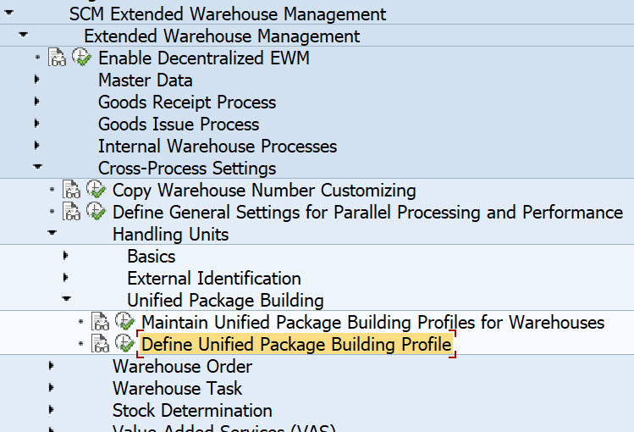Expand the Master Data node
The width and height of the screenshot is (634, 432).
pyautogui.click(x=37, y=80)
